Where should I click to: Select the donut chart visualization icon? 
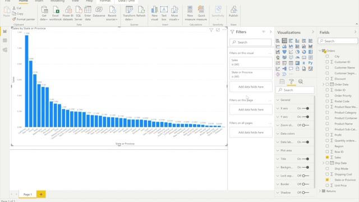[304, 52]
